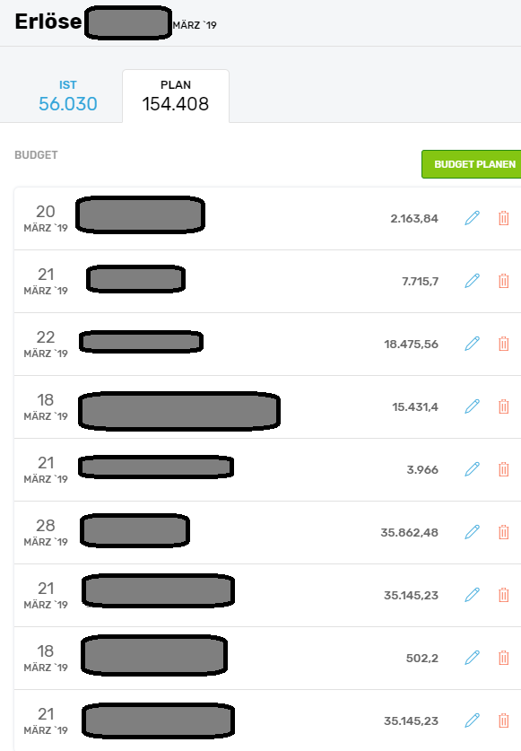The width and height of the screenshot is (521, 751).
Task: Open the 22 März '19 budget row
Action: 268,344
